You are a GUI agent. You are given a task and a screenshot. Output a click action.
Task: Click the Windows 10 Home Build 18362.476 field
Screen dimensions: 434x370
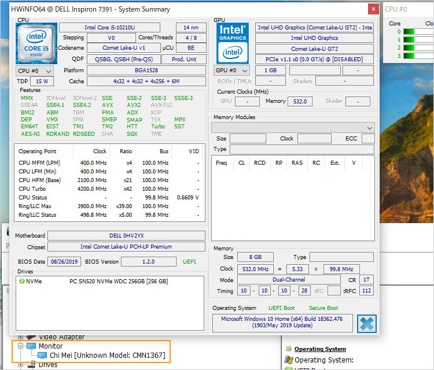pyautogui.click(x=282, y=323)
